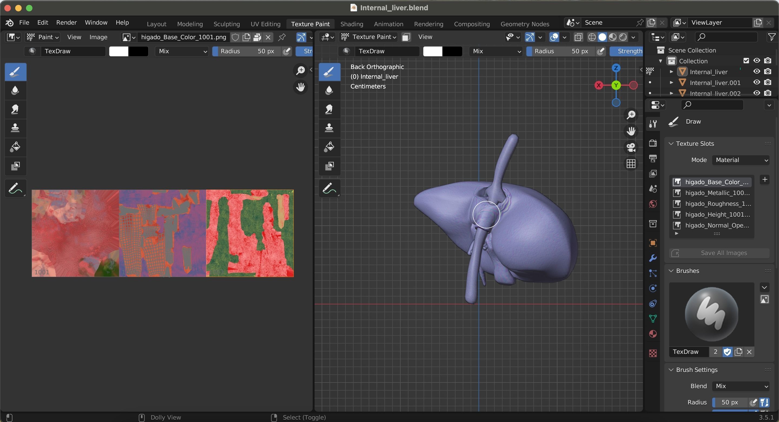Screen dimensions: 779x422
Task: Click the pan hand in image editor
Action: [301, 87]
